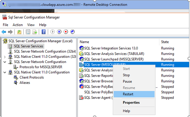Viewport: 190px width, 117px height.
Task: Select SQL Server Services in the tree
Action: pyautogui.click(x=29, y=46)
